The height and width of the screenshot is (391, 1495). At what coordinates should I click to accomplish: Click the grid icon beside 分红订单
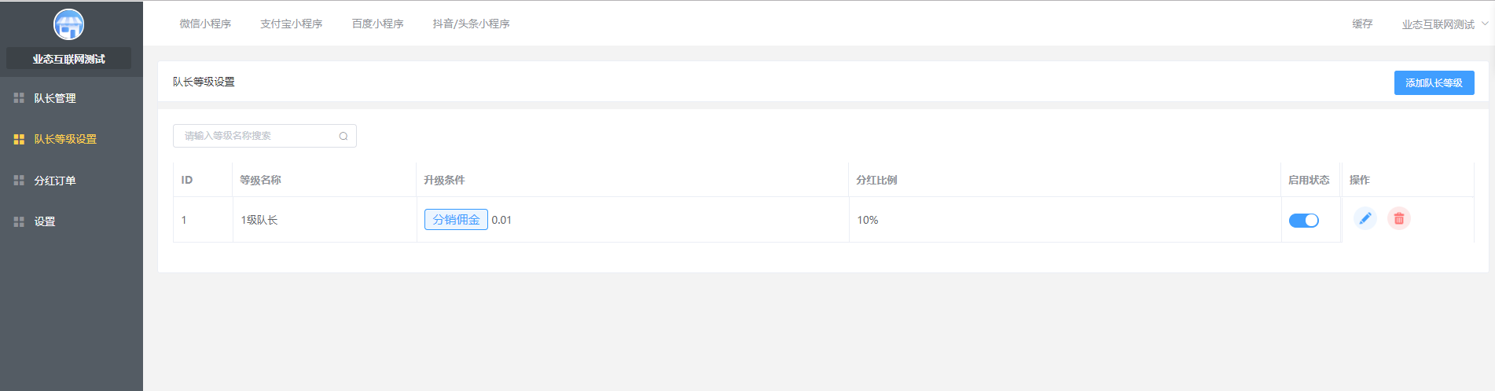coord(19,180)
